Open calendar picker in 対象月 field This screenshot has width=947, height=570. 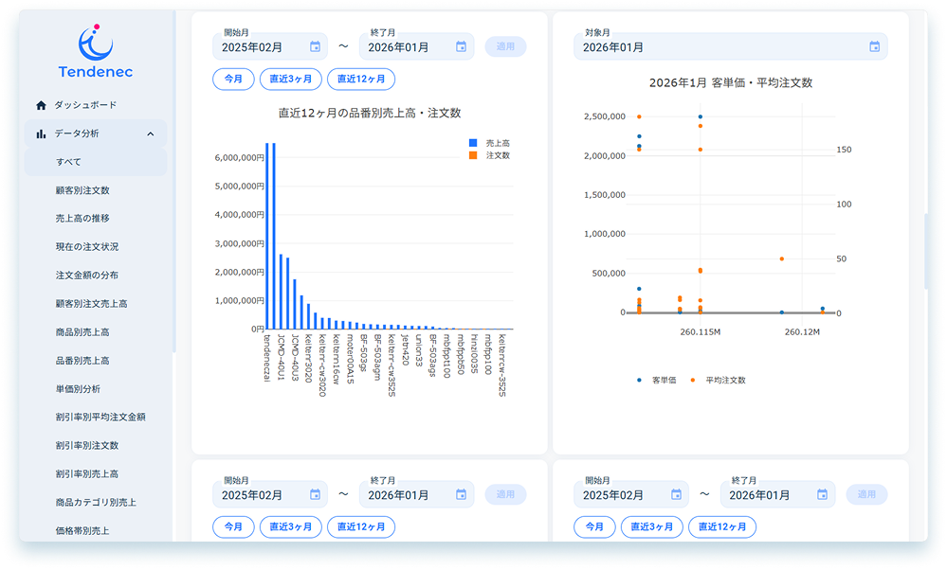pyautogui.click(x=874, y=46)
